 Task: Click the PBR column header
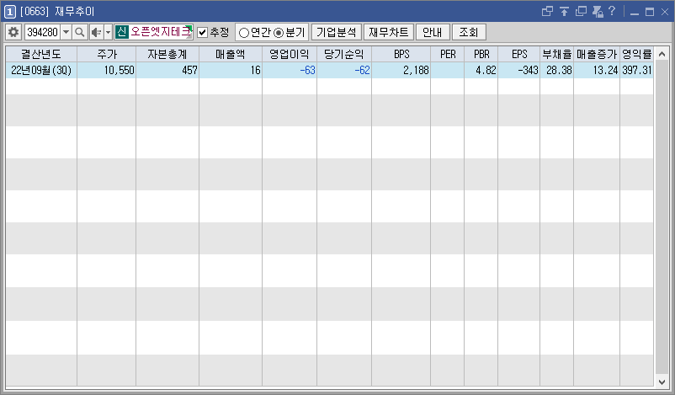pos(481,54)
